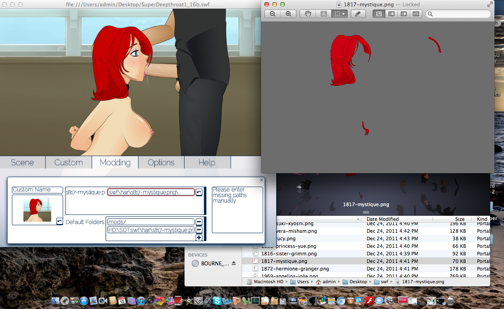
Task: Toggle Preview fullscreen using the corner arrows
Action: tap(490, 4)
